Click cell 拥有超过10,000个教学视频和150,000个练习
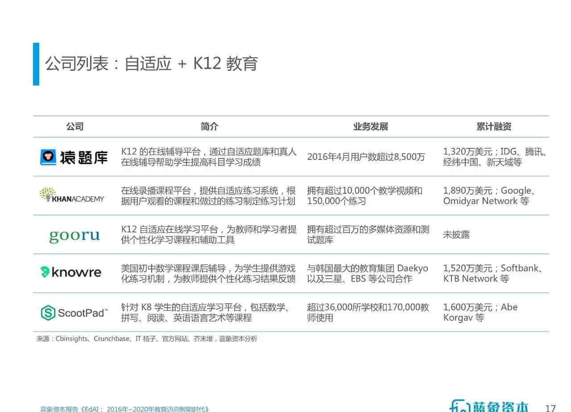Screen dimensions: 571x412 [364, 196]
